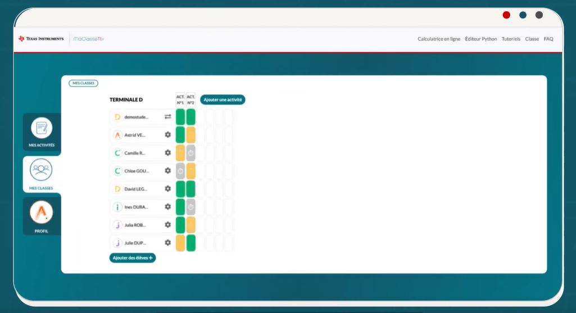Click the Ajouter des élèves button
The height and width of the screenshot is (313, 576).
click(x=133, y=257)
